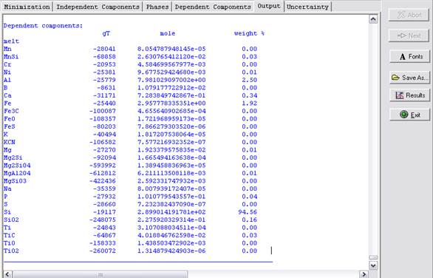Click the Next button
The image size is (433, 278).
click(409, 35)
